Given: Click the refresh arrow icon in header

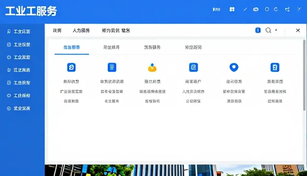Looking at the screenshot, I should (x=276, y=9).
